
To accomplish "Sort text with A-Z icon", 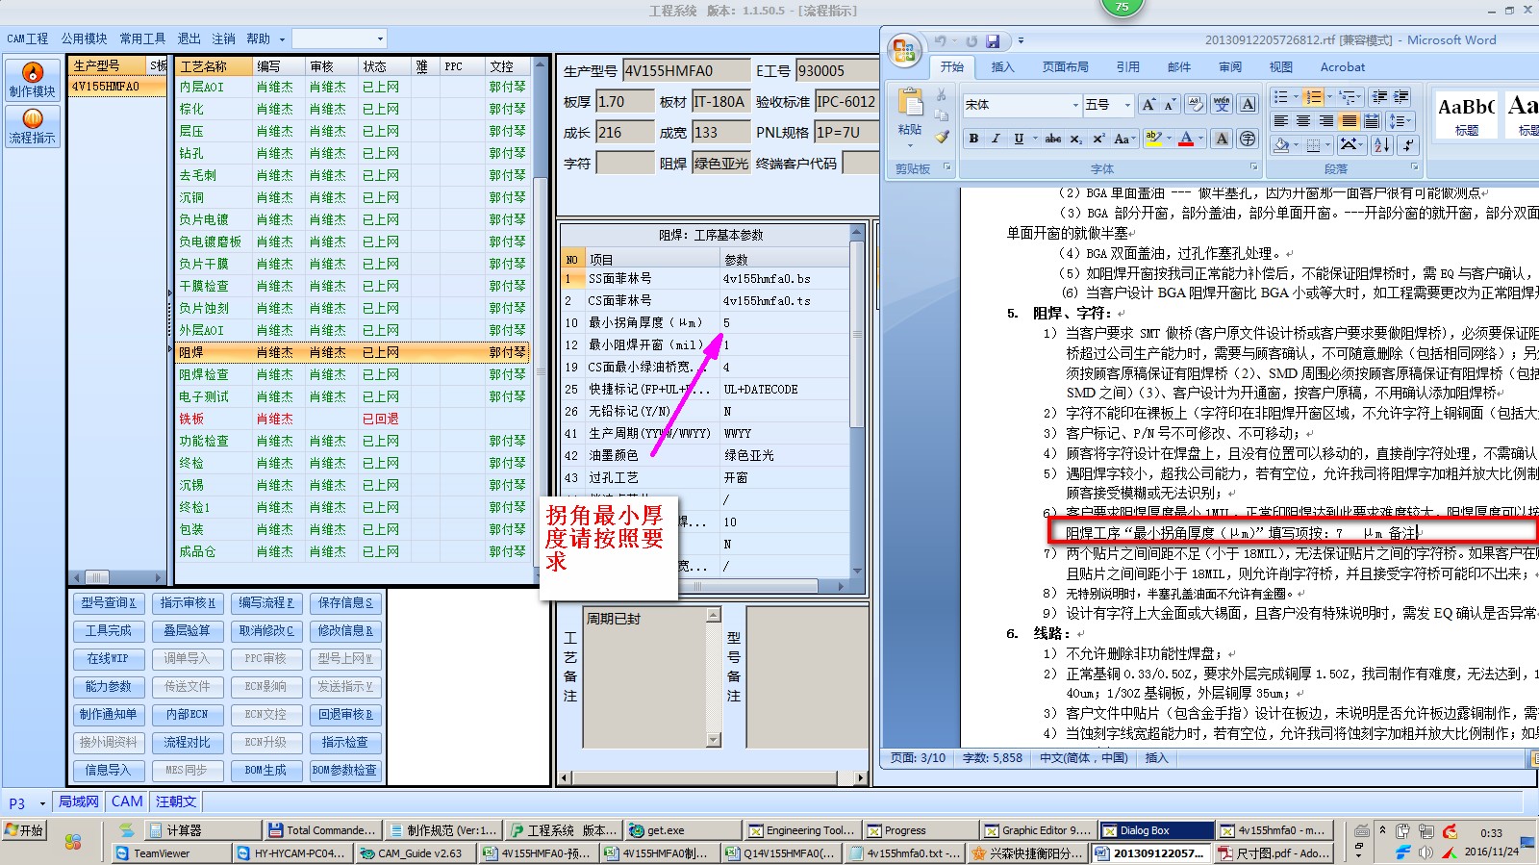I will point(1382,145).
